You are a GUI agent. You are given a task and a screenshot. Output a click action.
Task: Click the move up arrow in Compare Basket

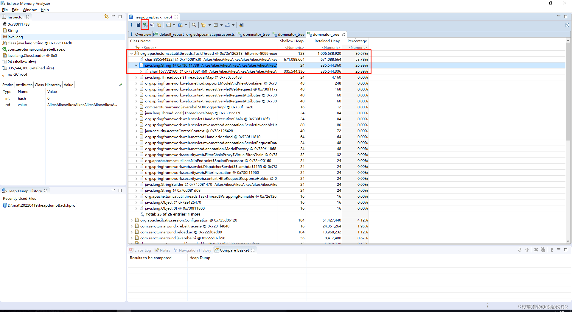(526, 250)
